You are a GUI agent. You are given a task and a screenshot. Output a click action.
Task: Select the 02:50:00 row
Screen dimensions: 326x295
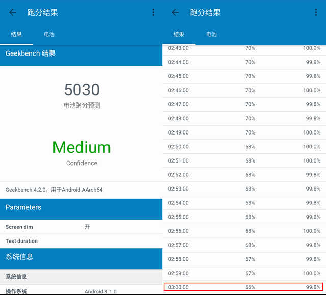click(244, 147)
